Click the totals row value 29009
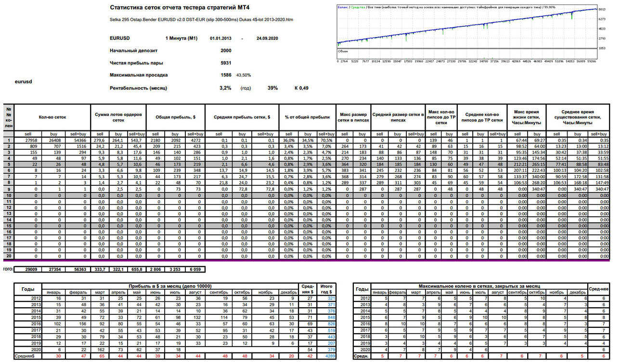Screen dimensions: 621x362 [27, 270]
